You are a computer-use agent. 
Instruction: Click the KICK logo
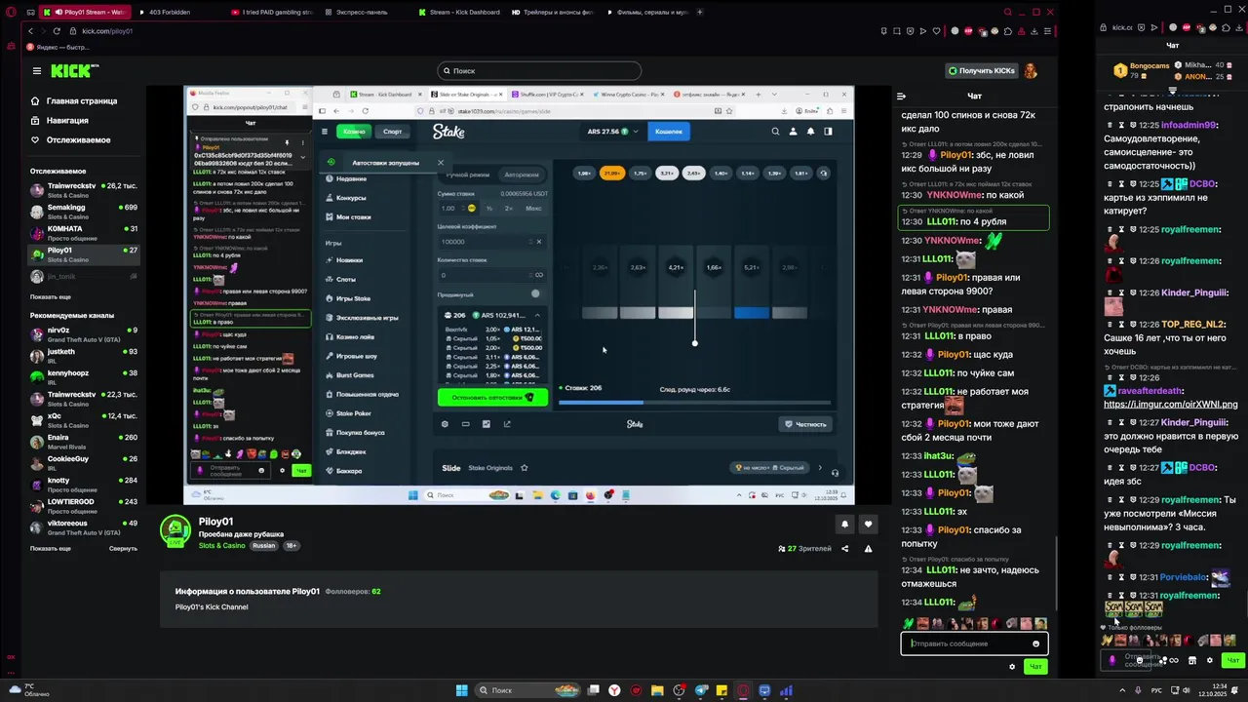(x=74, y=70)
